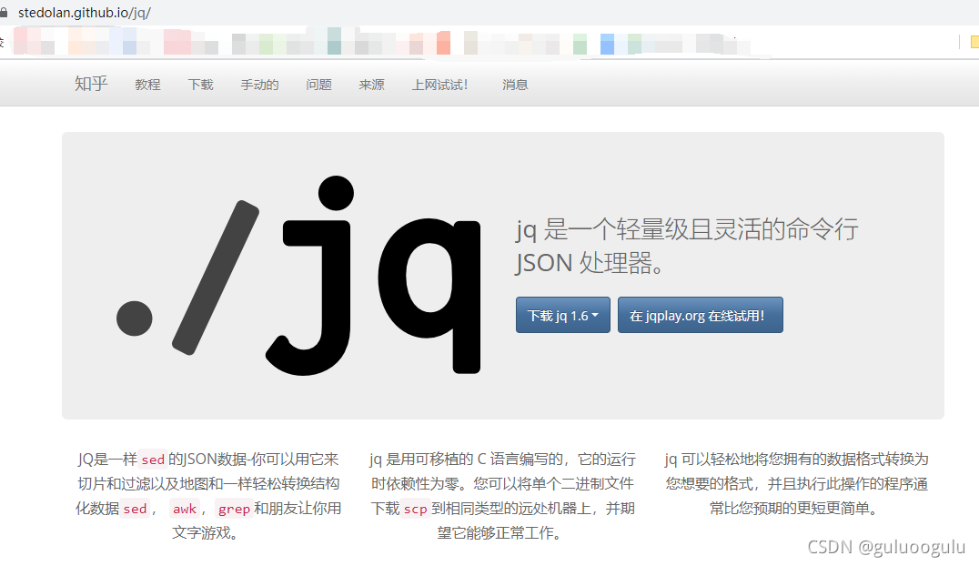Click the lock icon beside the URL
Image resolution: width=979 pixels, height=566 pixels.
click(x=4, y=13)
